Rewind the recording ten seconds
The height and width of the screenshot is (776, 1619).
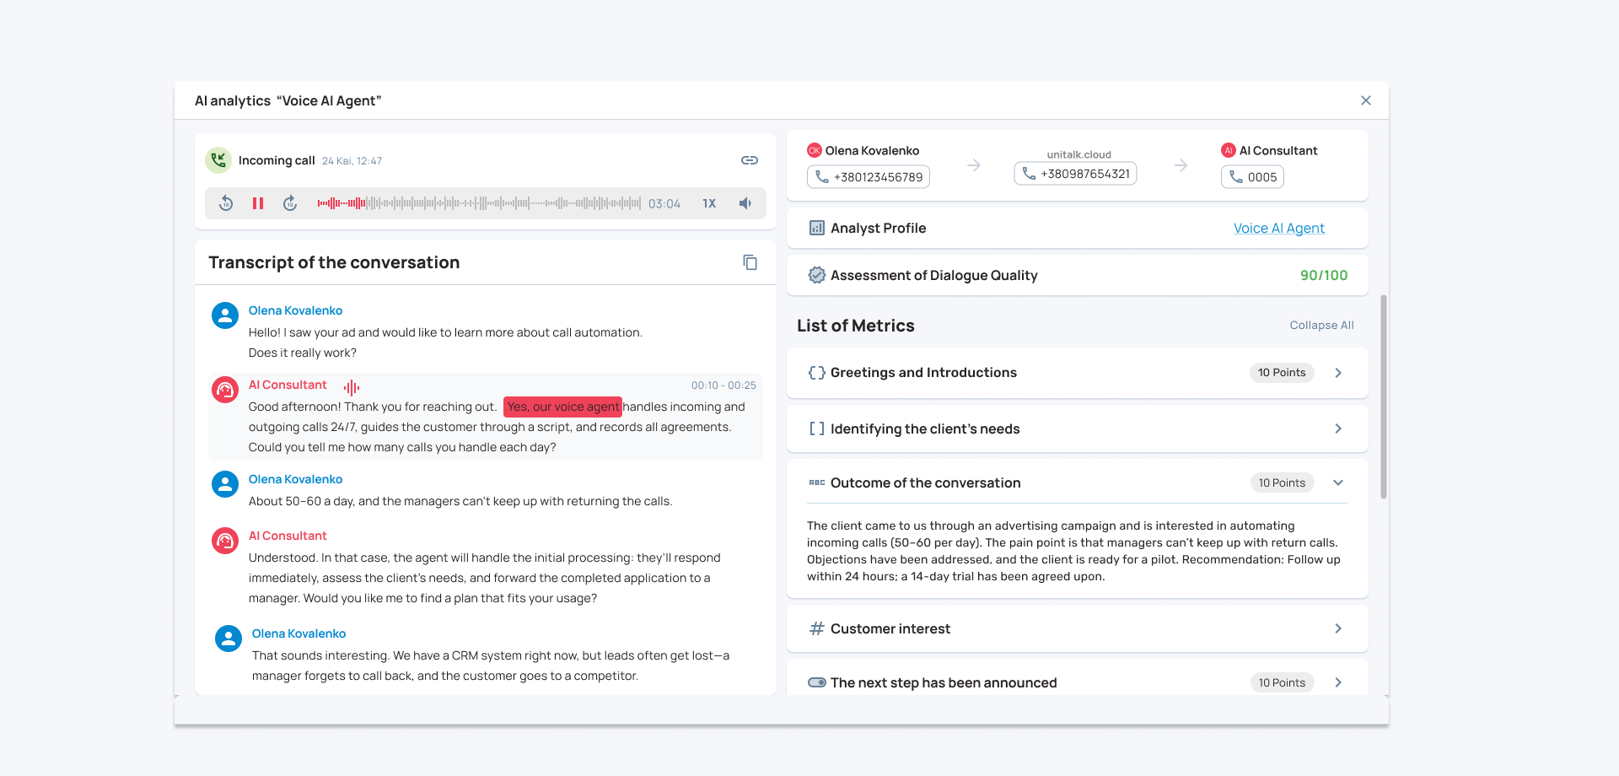click(x=226, y=203)
